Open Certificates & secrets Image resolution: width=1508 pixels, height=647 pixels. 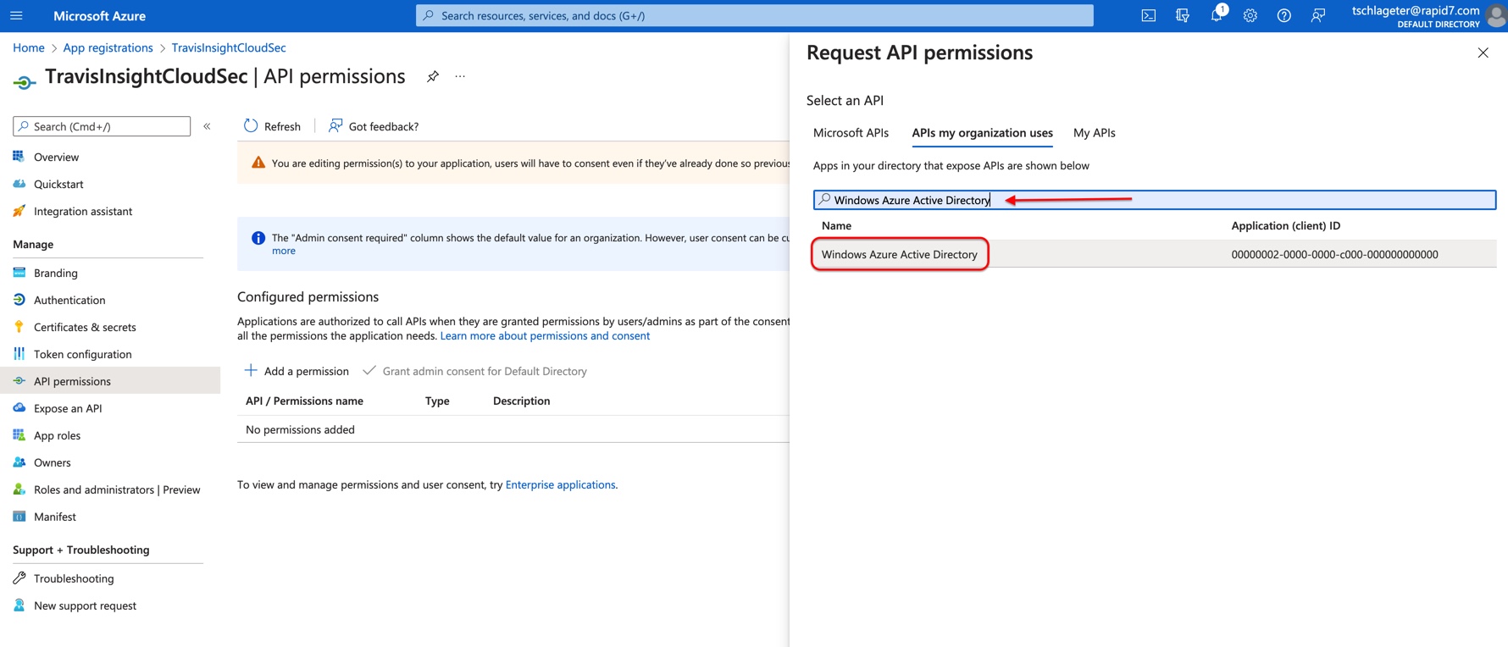pos(85,327)
